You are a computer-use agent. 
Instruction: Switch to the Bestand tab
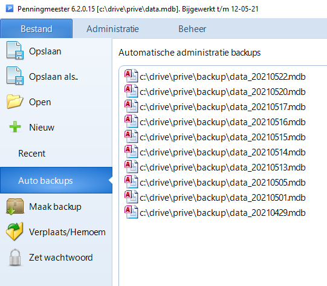tap(36, 28)
